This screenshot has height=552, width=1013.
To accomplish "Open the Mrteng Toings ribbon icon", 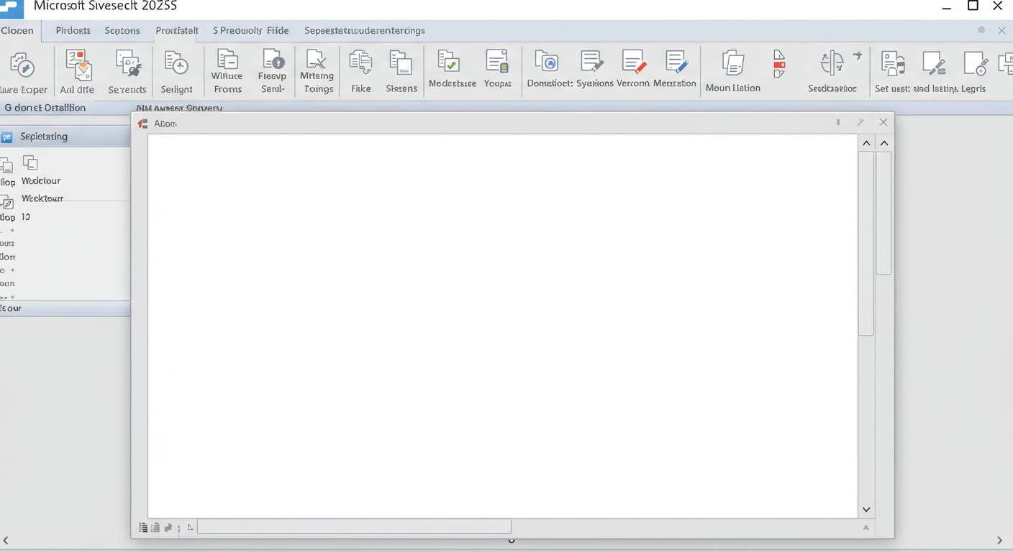I will pos(317,64).
